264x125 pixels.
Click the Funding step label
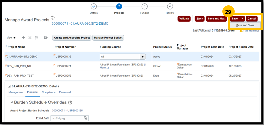tap(144, 13)
